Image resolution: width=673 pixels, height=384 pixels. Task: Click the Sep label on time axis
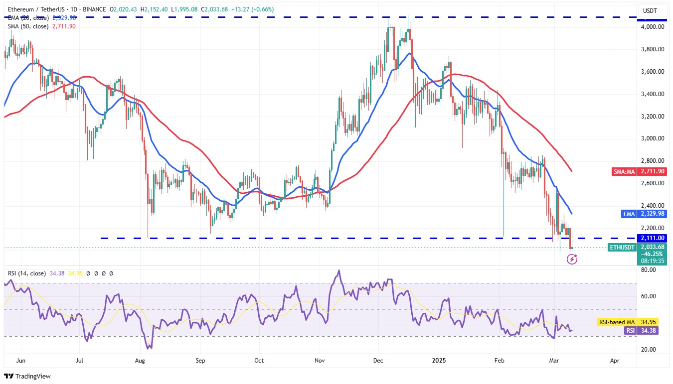(200, 360)
